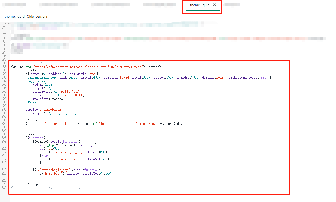
Task: Collapse the .top_arrows rule fold at line 192
Action: click(9, 81)
